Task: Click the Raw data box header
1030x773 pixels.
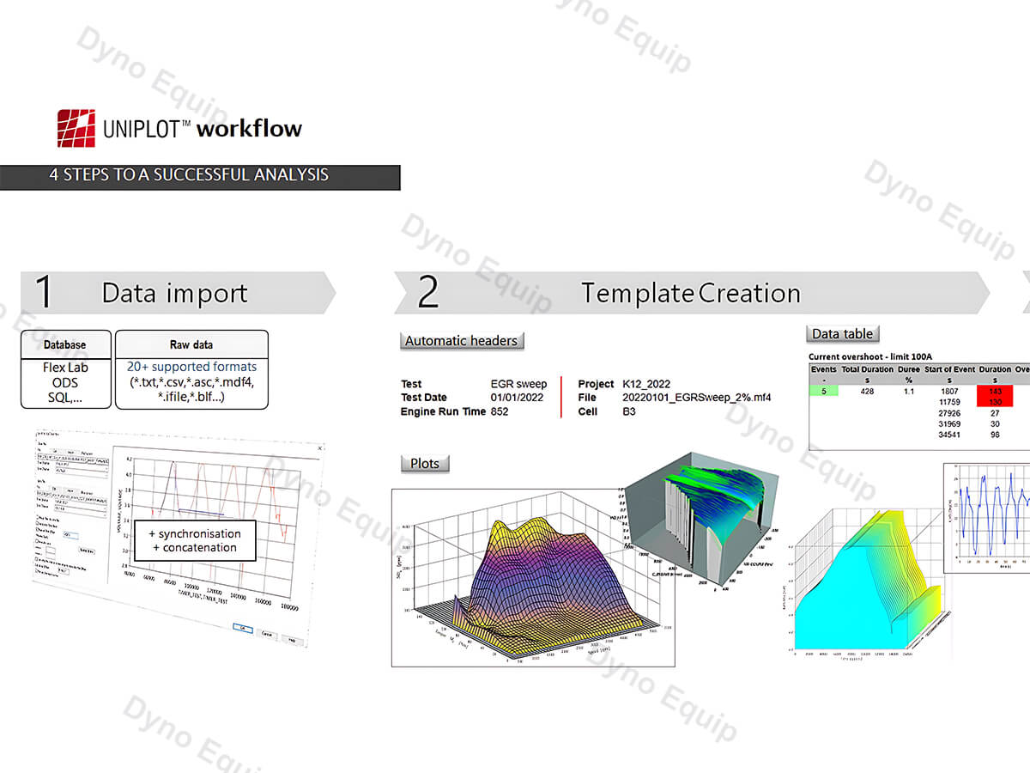Action: point(191,344)
